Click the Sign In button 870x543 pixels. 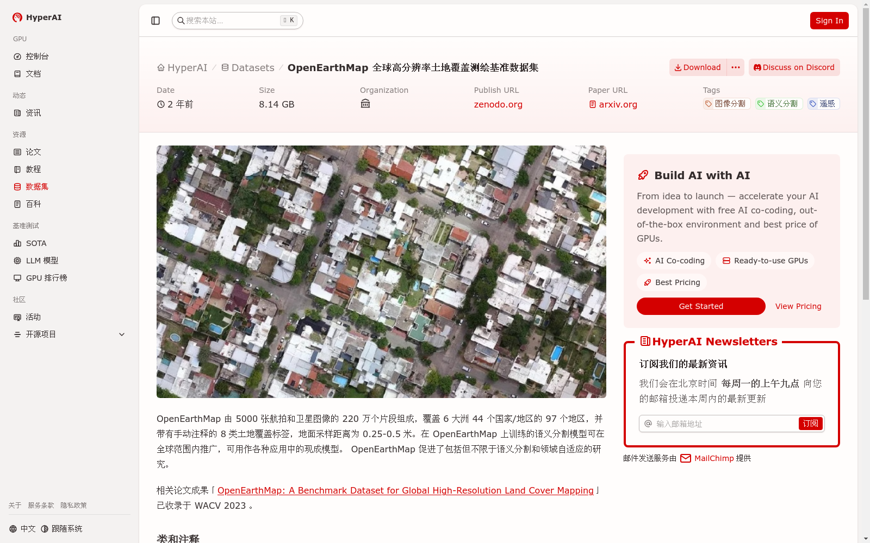point(829,21)
